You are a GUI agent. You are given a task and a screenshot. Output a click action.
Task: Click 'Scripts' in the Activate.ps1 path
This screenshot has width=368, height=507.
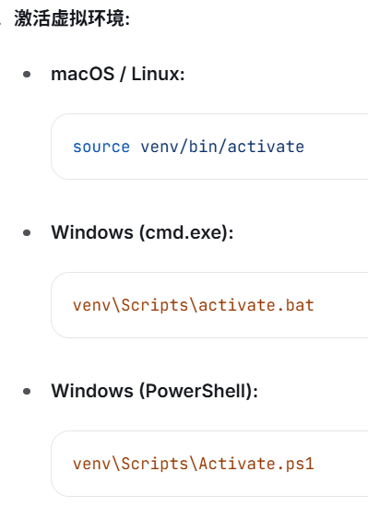coord(155,464)
